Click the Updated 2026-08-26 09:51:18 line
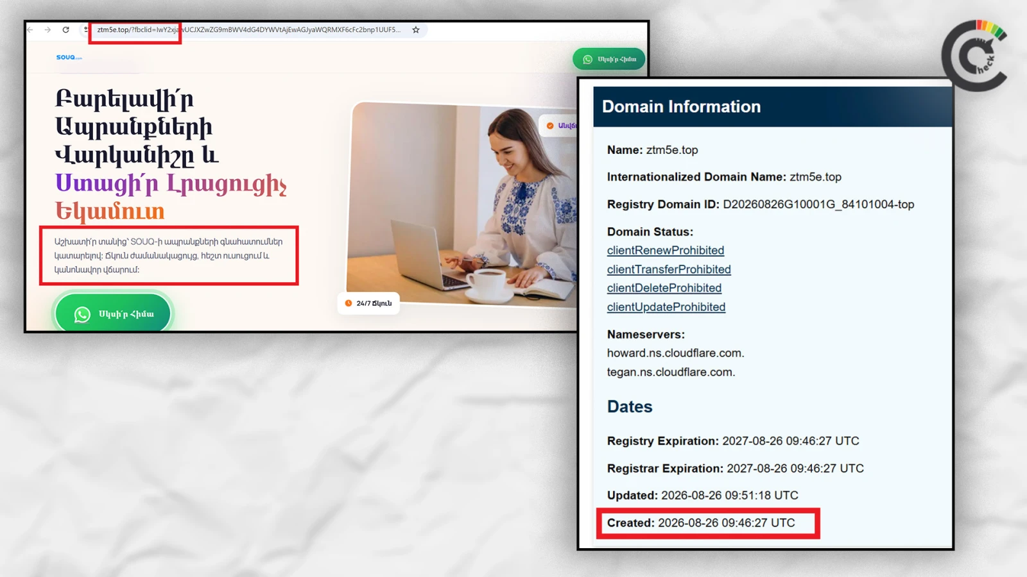1027x577 pixels. tap(702, 496)
